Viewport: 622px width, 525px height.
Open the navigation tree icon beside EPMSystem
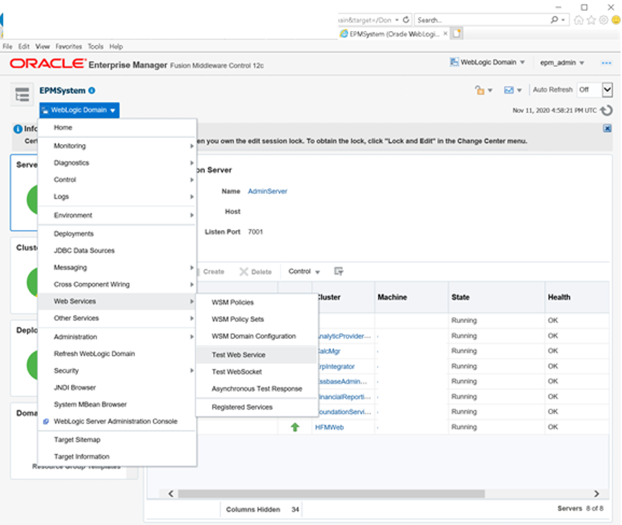22,95
